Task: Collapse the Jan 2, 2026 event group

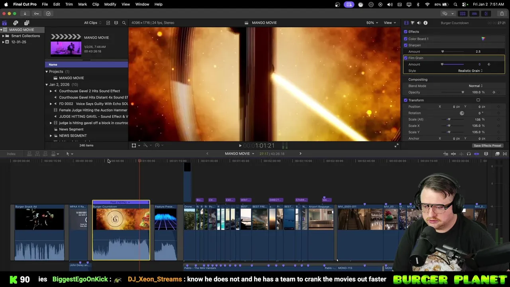Action: coord(47,85)
